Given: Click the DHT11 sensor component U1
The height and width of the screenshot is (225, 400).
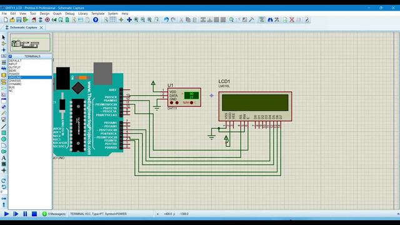Looking at the screenshot, I should point(184,97).
